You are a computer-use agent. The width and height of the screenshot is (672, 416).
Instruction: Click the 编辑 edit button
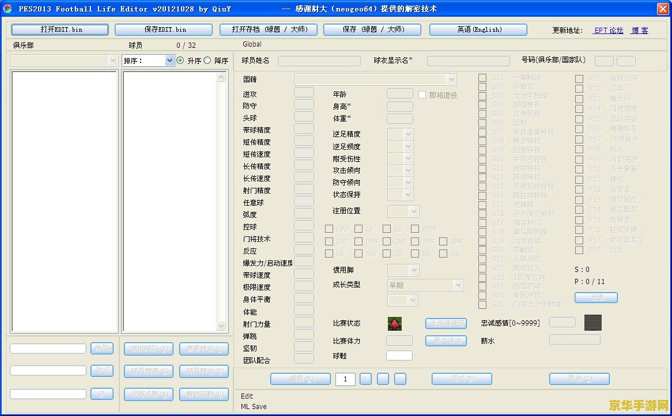pyautogui.click(x=300, y=379)
